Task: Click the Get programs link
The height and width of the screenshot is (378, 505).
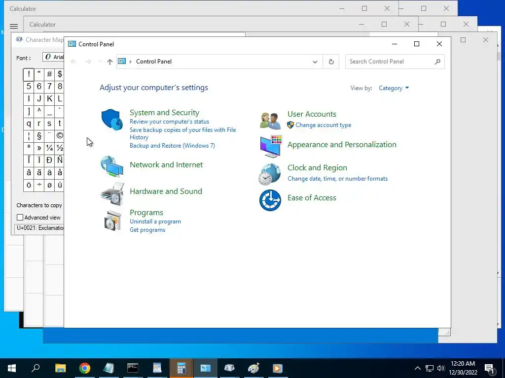Action: pyautogui.click(x=147, y=230)
